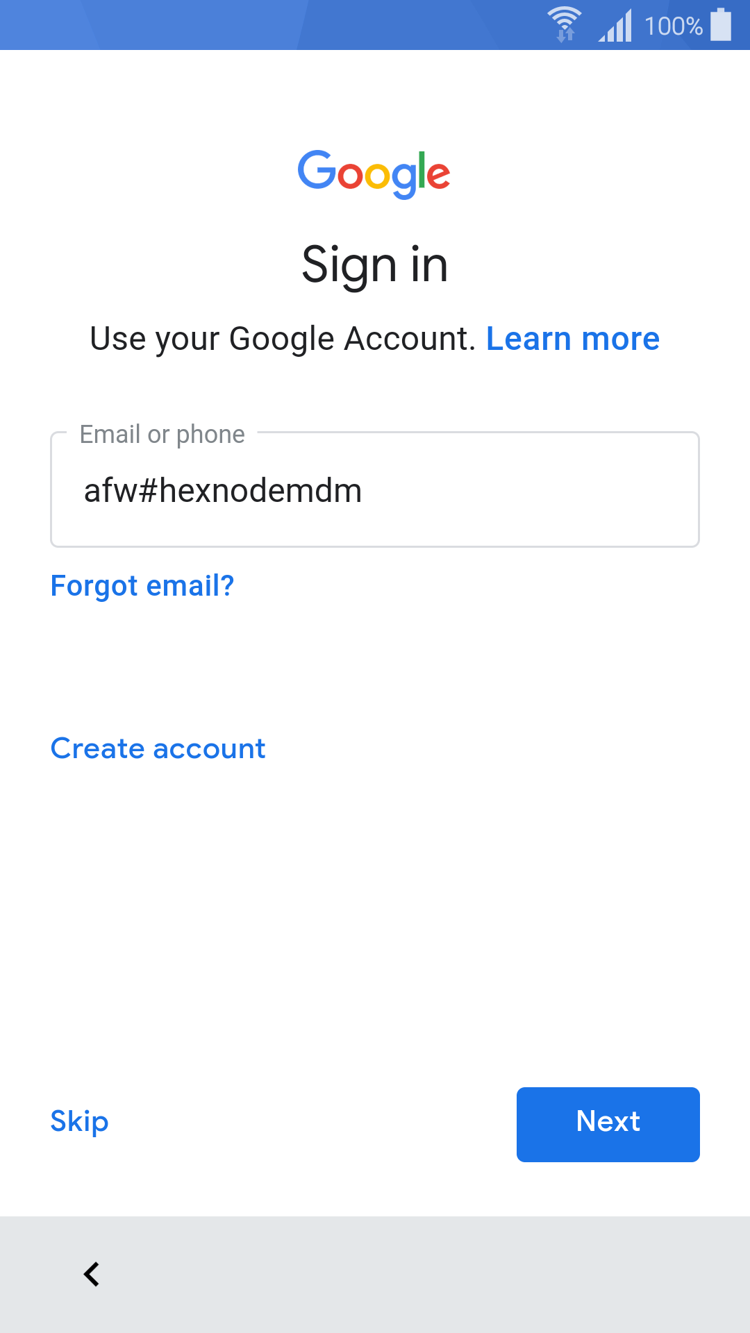The width and height of the screenshot is (750, 1333).
Task: Tap the gray navigation bar area
Action: pyautogui.click(x=417, y=1275)
